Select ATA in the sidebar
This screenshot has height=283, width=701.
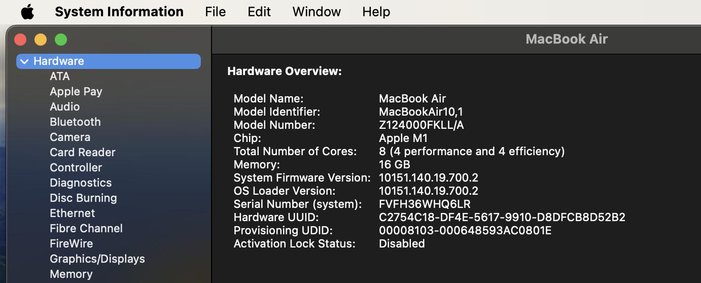pos(60,76)
